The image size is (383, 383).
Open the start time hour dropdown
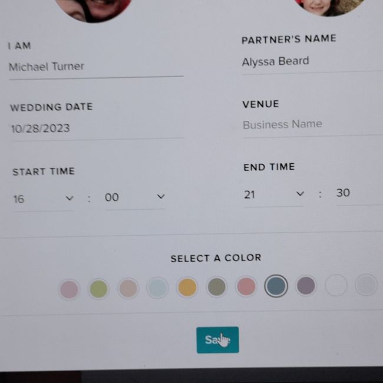coord(44,199)
